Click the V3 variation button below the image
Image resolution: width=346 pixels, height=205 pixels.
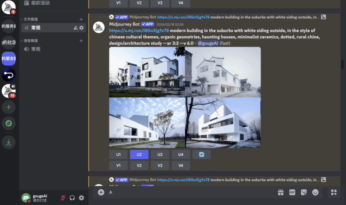(160, 165)
